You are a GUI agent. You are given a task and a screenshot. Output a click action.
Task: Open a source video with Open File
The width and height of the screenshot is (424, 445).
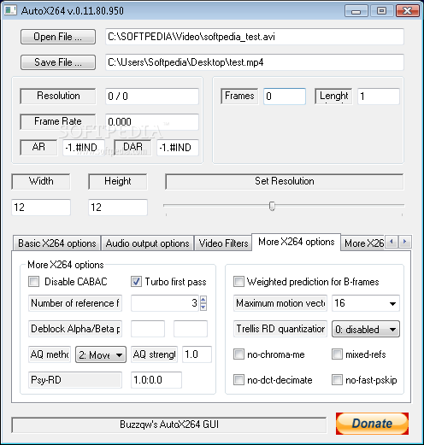(58, 37)
